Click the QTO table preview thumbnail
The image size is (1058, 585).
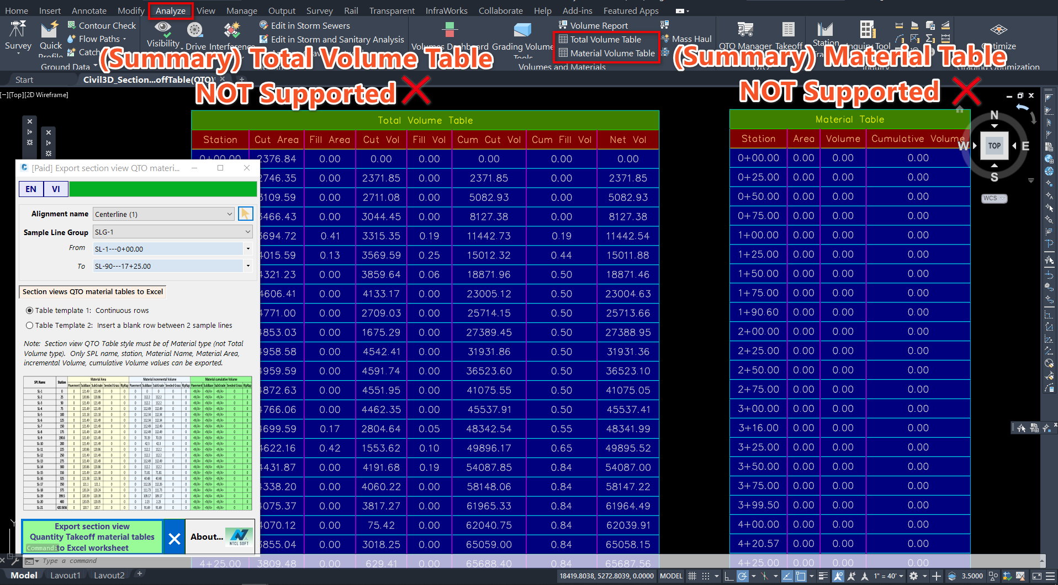(137, 443)
